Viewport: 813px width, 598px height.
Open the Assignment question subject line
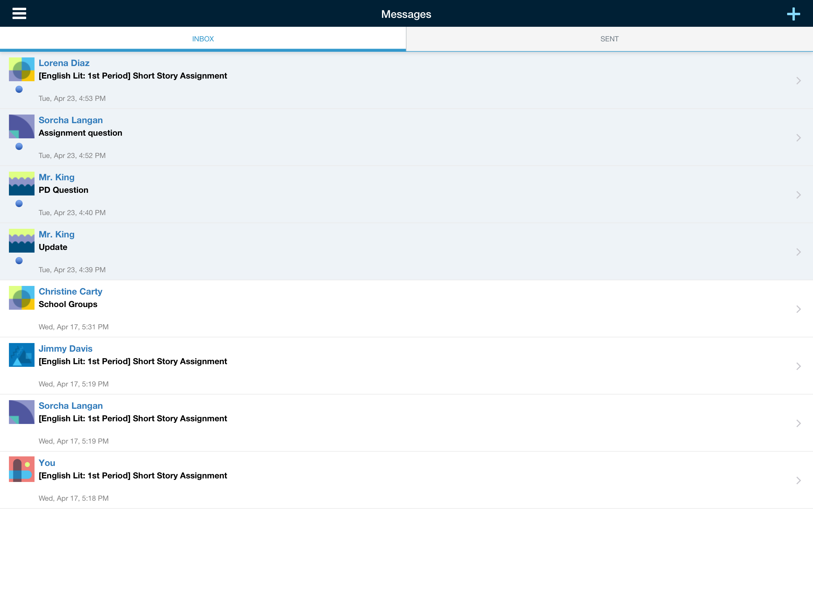point(80,133)
